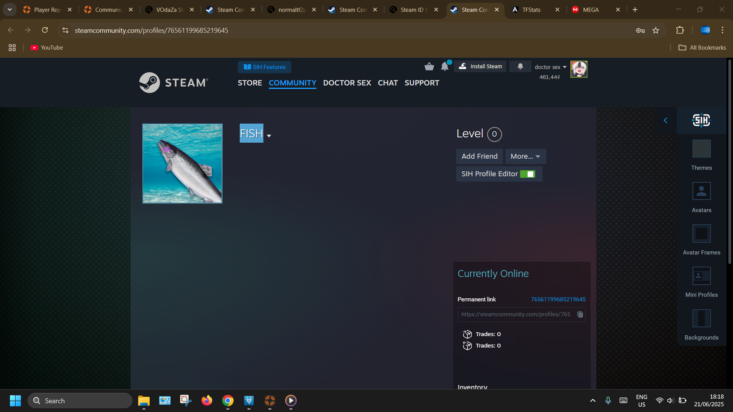Open the STORE menu
The width and height of the screenshot is (733, 412).
point(250,83)
